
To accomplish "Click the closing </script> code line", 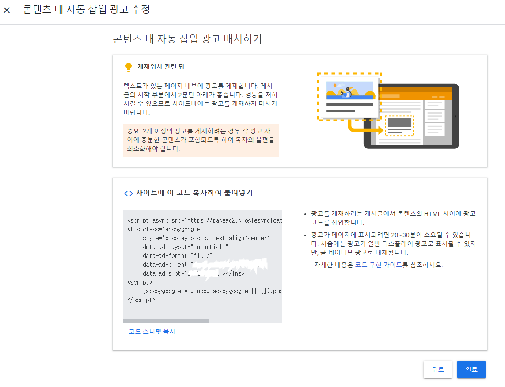I will click(x=141, y=300).
